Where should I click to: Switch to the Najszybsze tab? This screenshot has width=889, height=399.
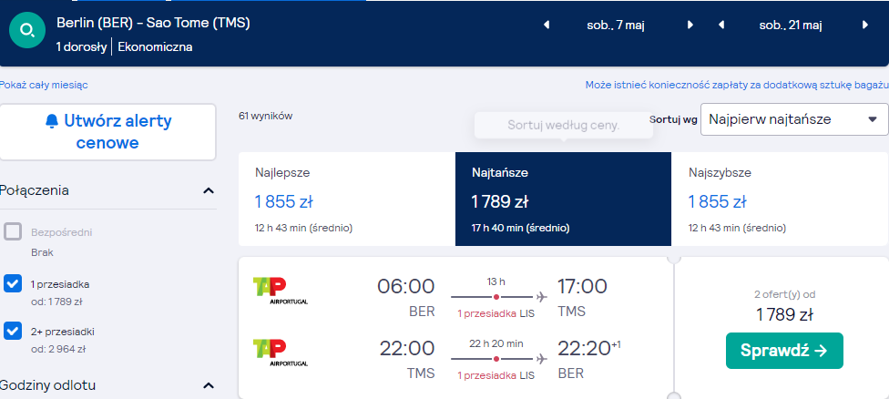[780, 199]
